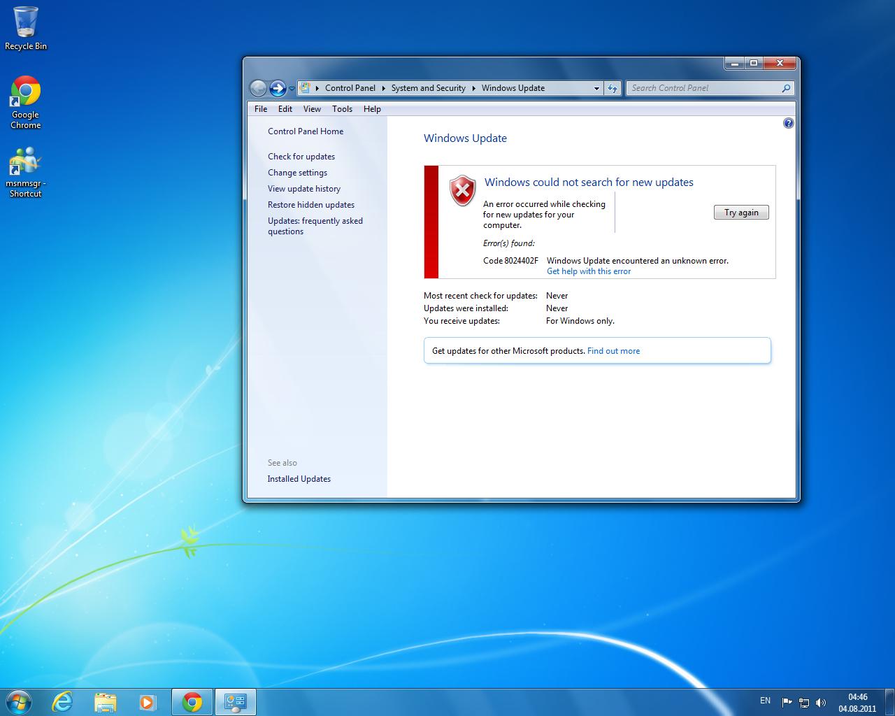Screen dimensions: 895x716
Task: Close the Windows Update window
Action: click(780, 63)
